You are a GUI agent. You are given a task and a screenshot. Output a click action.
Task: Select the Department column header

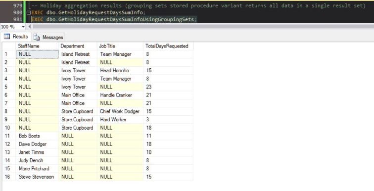(78, 46)
